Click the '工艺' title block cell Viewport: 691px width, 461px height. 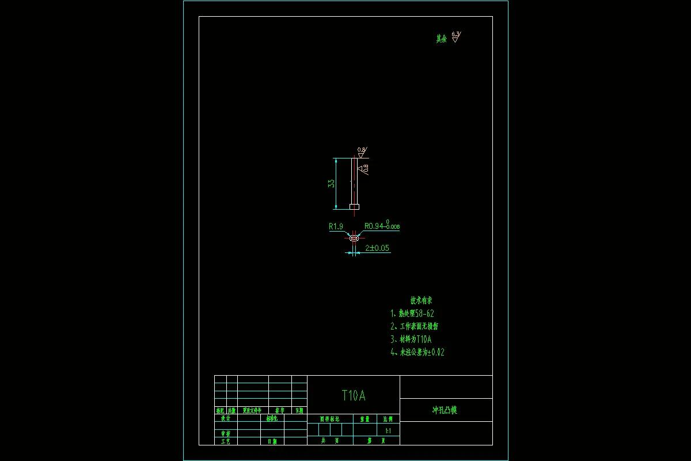click(x=226, y=441)
